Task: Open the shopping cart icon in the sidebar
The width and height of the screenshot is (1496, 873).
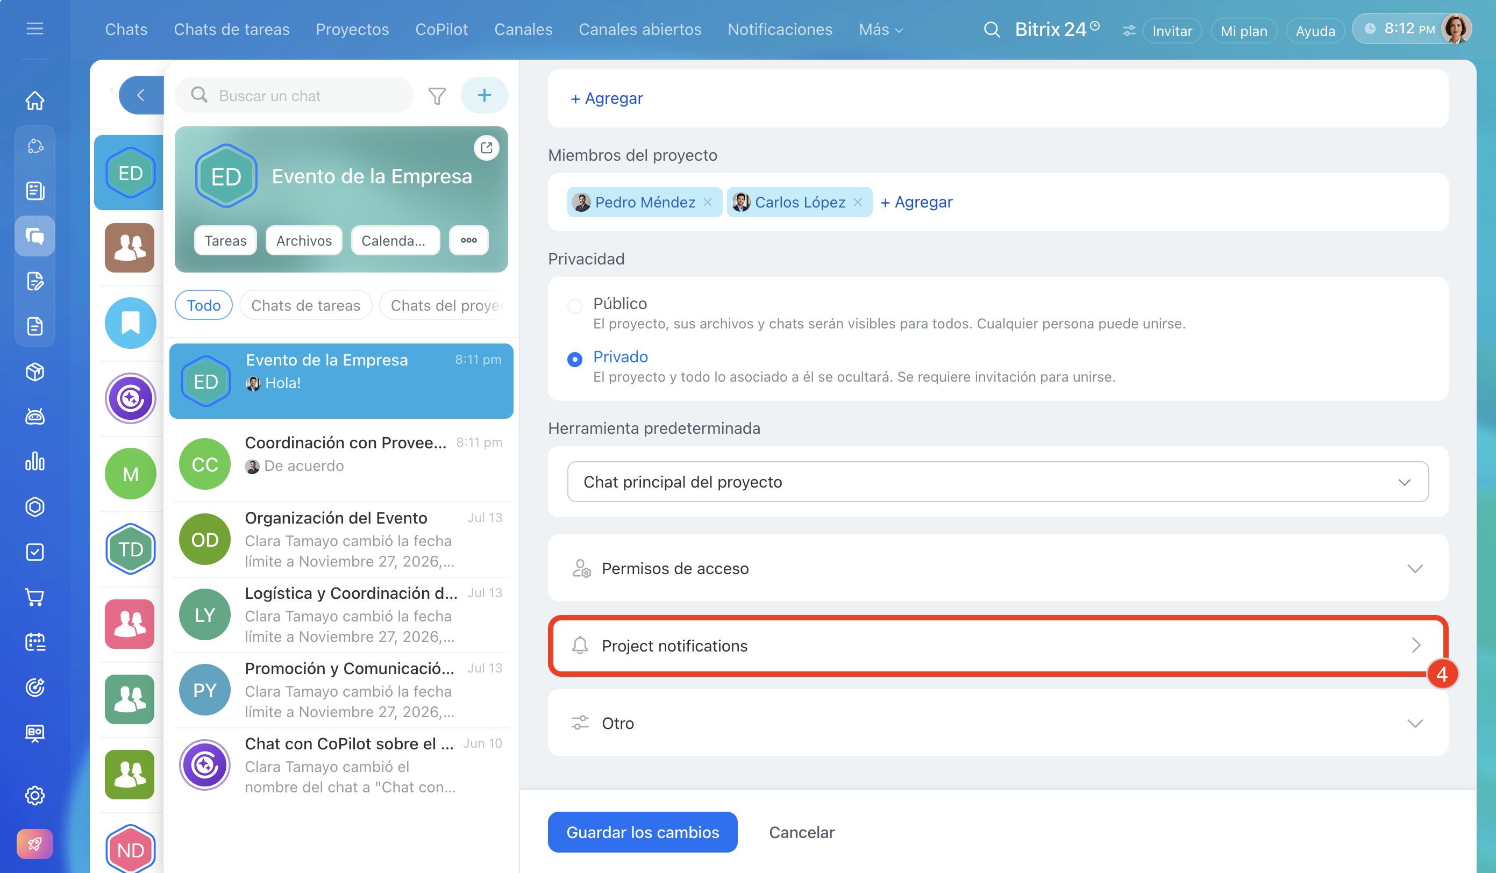Action: pos(35,597)
